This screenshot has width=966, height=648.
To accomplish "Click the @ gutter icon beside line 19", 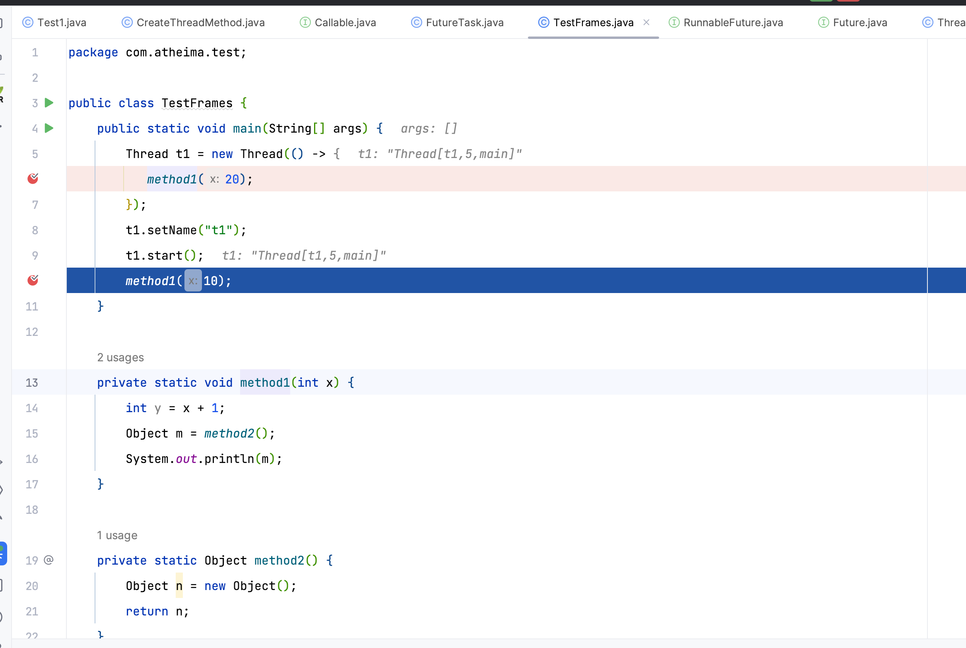I will click(49, 560).
